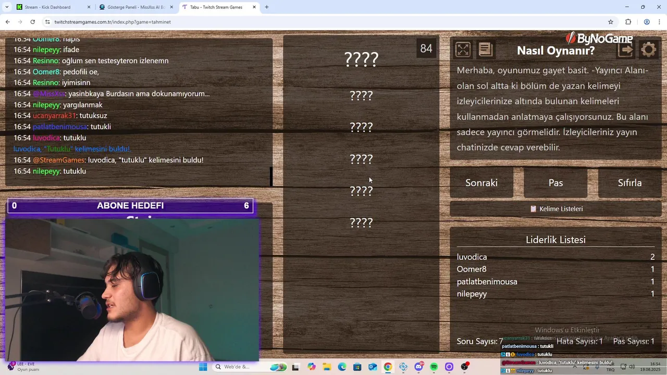Open Chrome three-dot menu
The image size is (667, 375).
tap(660, 22)
